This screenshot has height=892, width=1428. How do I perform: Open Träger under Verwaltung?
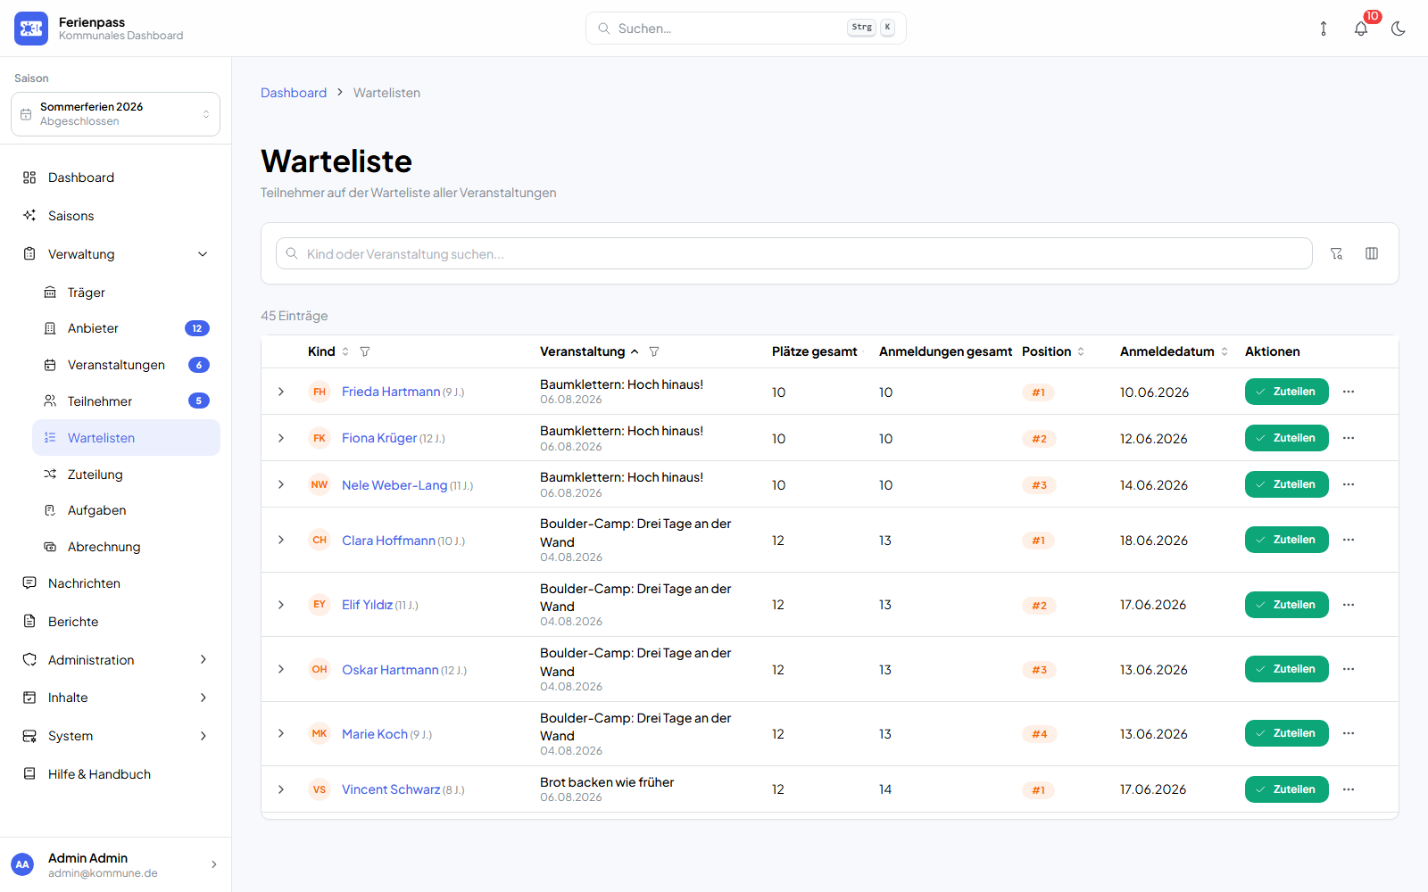tap(126, 293)
